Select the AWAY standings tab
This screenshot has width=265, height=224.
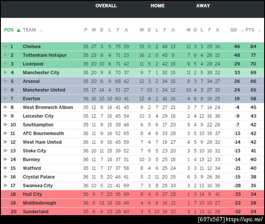click(x=203, y=6)
